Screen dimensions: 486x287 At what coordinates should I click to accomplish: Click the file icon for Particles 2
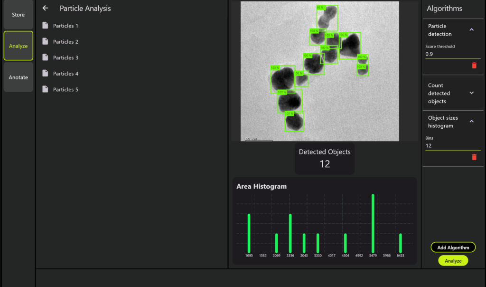(x=46, y=42)
